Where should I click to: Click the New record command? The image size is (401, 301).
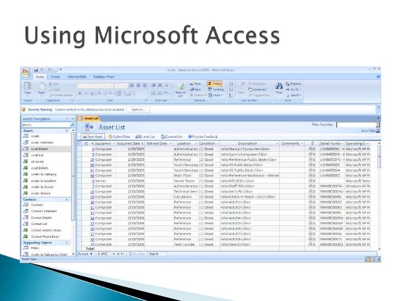[195, 84]
